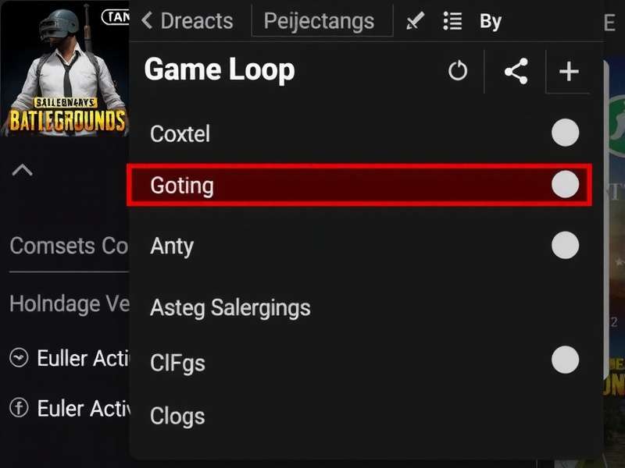Collapse the sidebar using the up chevron

22,170
